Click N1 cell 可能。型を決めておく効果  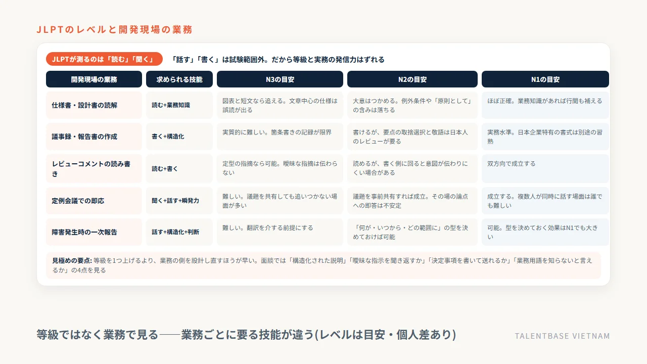tap(545, 232)
